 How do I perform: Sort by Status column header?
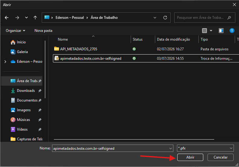coord(137,39)
